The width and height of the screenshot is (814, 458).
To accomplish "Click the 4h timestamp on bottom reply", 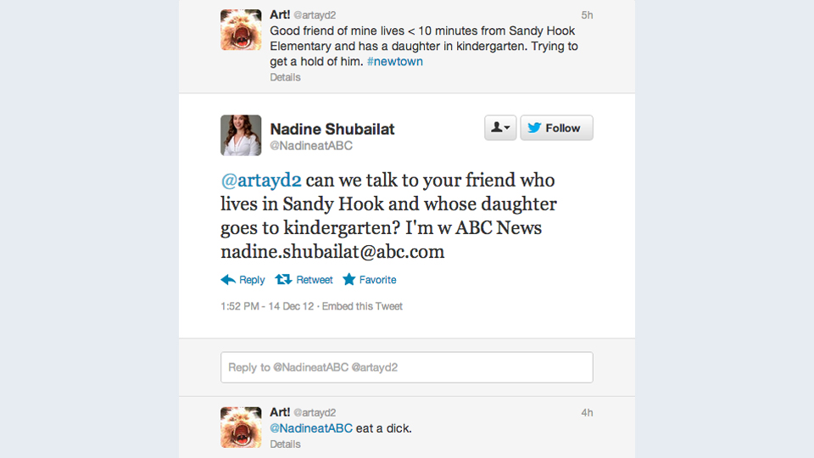I will click(x=587, y=413).
